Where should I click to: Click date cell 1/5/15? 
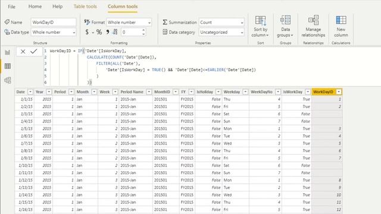coord(24,128)
